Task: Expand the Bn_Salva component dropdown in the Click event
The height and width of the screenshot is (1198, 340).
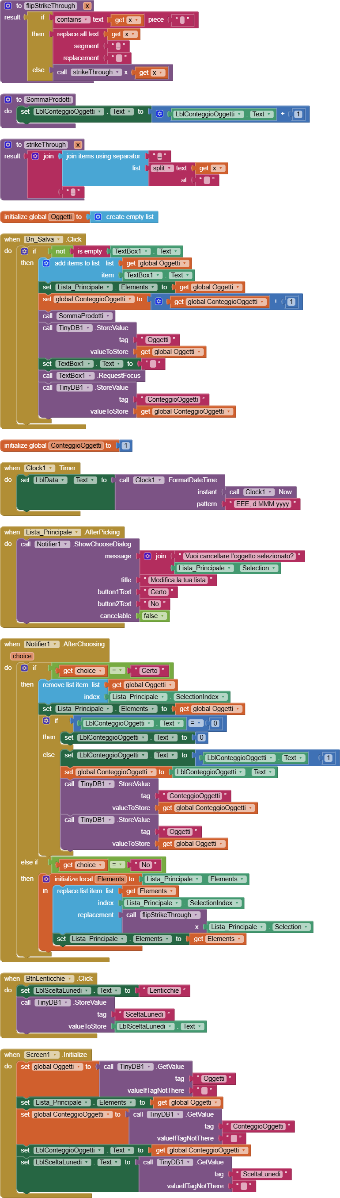Action: pyautogui.click(x=43, y=239)
